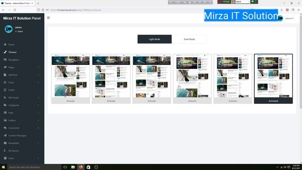The height and width of the screenshot is (170, 302).
Task: Expand the Comments submenu arrow
Action: click(x=38, y=128)
